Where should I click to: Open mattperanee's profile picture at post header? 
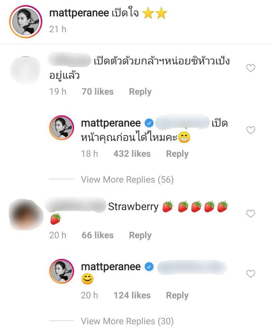pyautogui.click(x=26, y=22)
